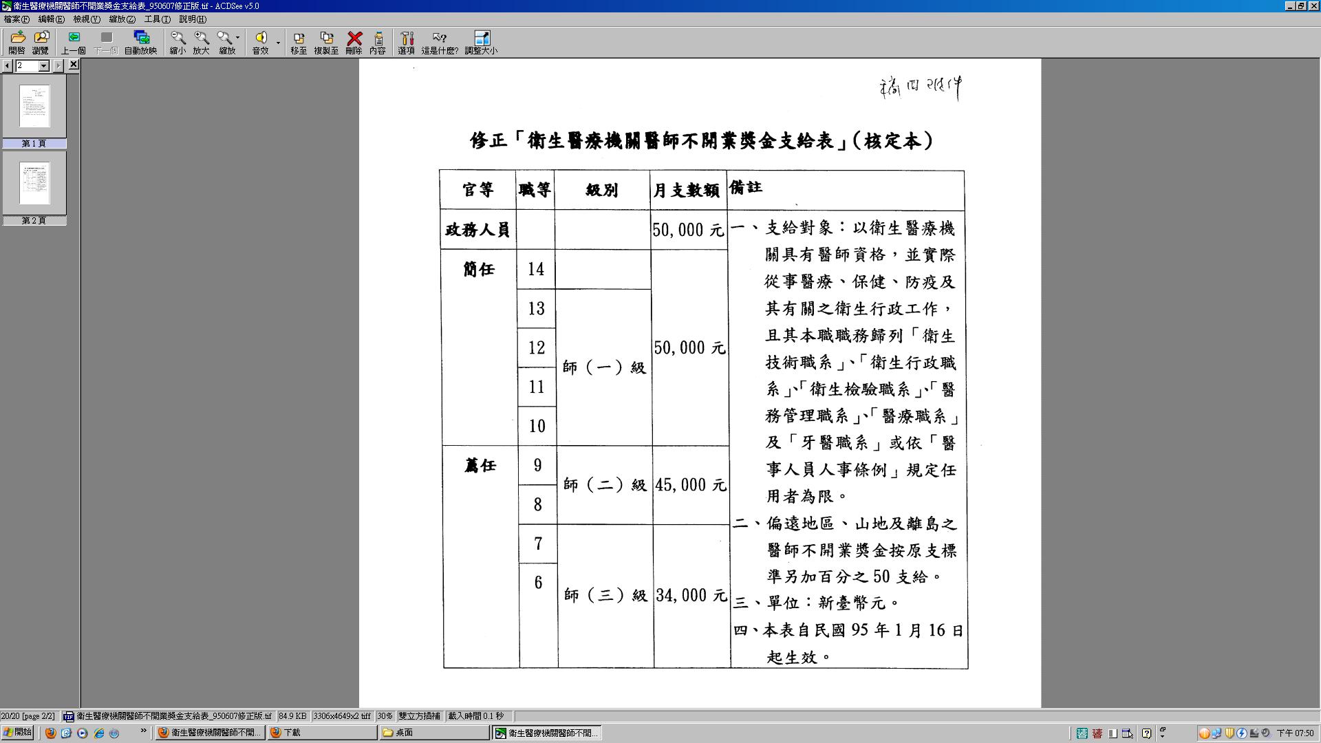Expand quick launch overflow chevron

(x=143, y=731)
